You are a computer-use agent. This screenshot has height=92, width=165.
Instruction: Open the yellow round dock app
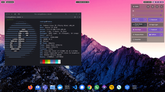click(112, 87)
